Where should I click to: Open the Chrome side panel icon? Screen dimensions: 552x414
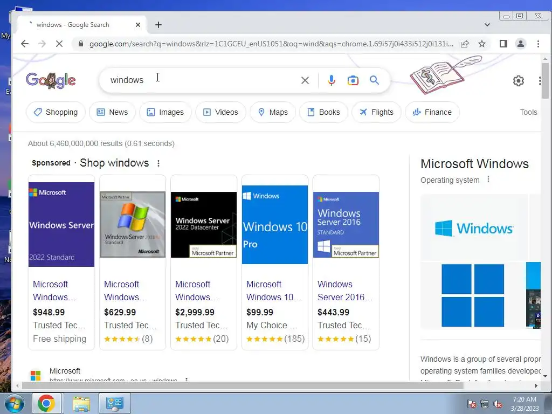pyautogui.click(x=503, y=44)
